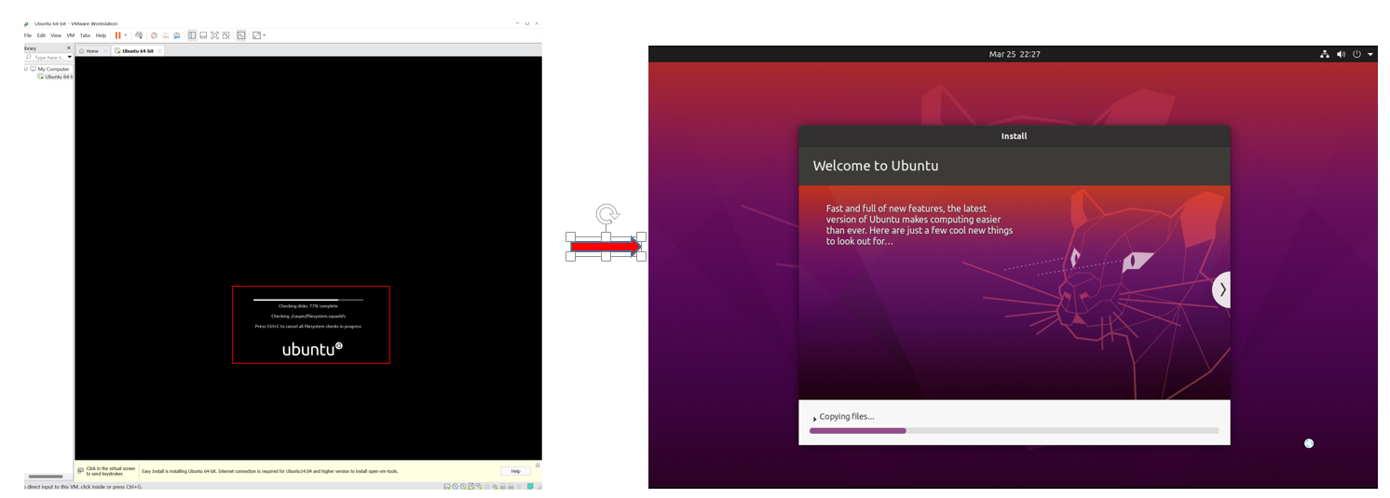1390x498 pixels.
Task: Click the network adapter status icon
Action: (x=479, y=487)
